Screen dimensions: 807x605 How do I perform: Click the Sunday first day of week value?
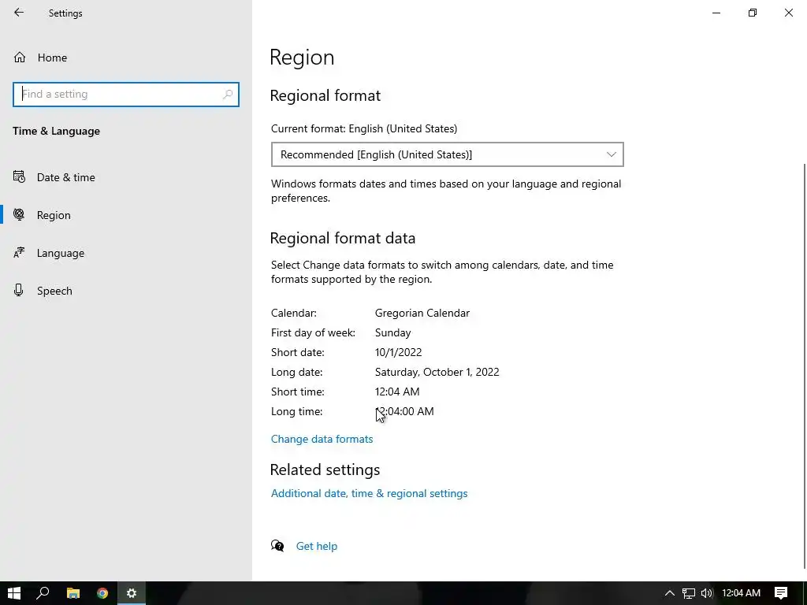pyautogui.click(x=392, y=333)
